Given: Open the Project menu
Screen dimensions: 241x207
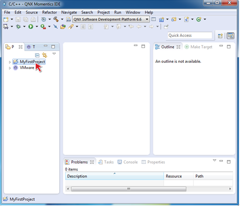Looking at the screenshot, I should point(103,12).
